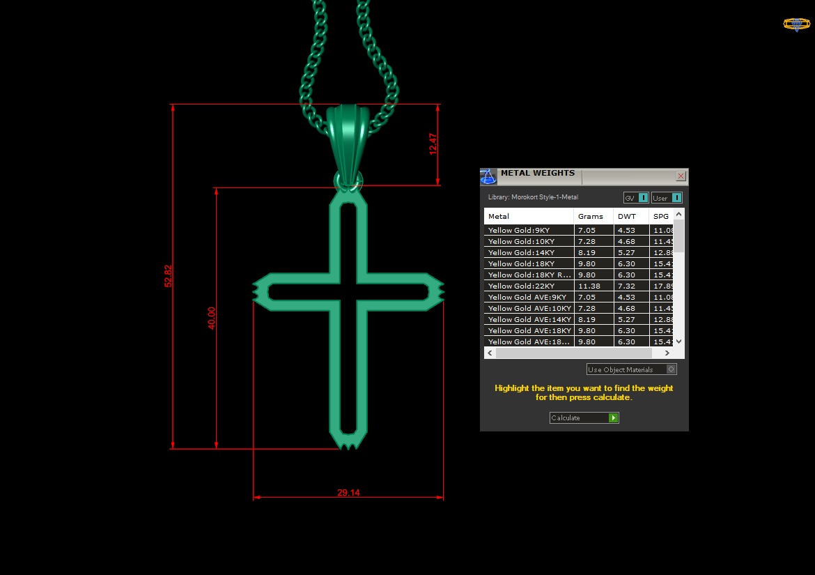This screenshot has height=575, width=815.
Task: Click the horizontal scroll right arrow
Action: click(x=667, y=353)
